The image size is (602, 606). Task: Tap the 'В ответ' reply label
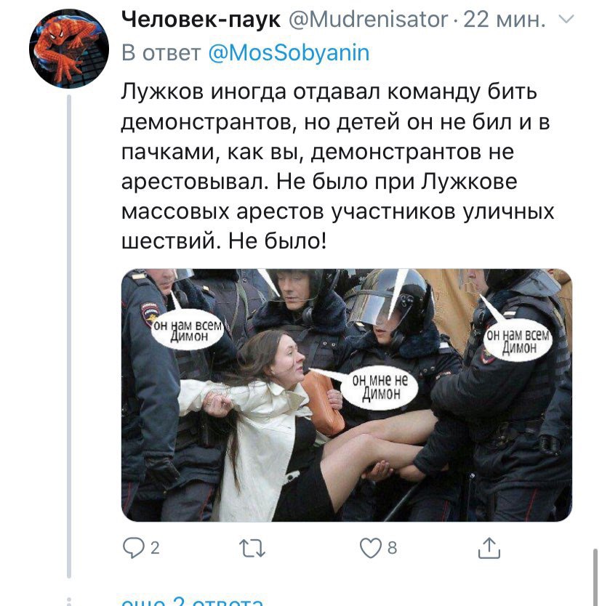point(161,52)
